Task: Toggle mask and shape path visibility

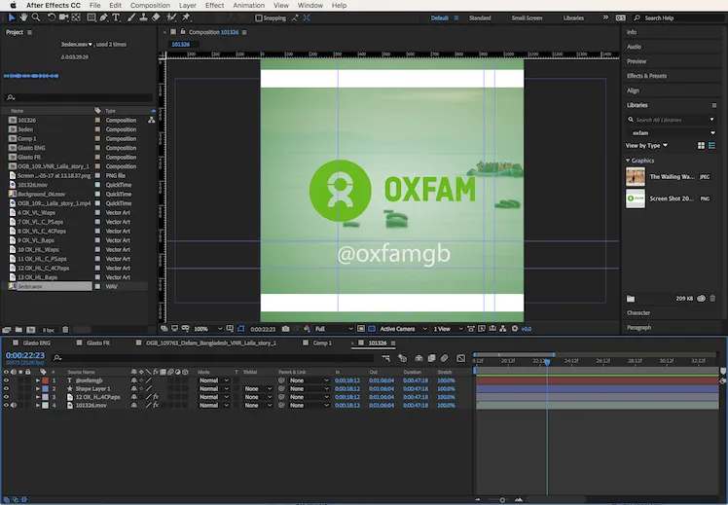Action: (240, 329)
